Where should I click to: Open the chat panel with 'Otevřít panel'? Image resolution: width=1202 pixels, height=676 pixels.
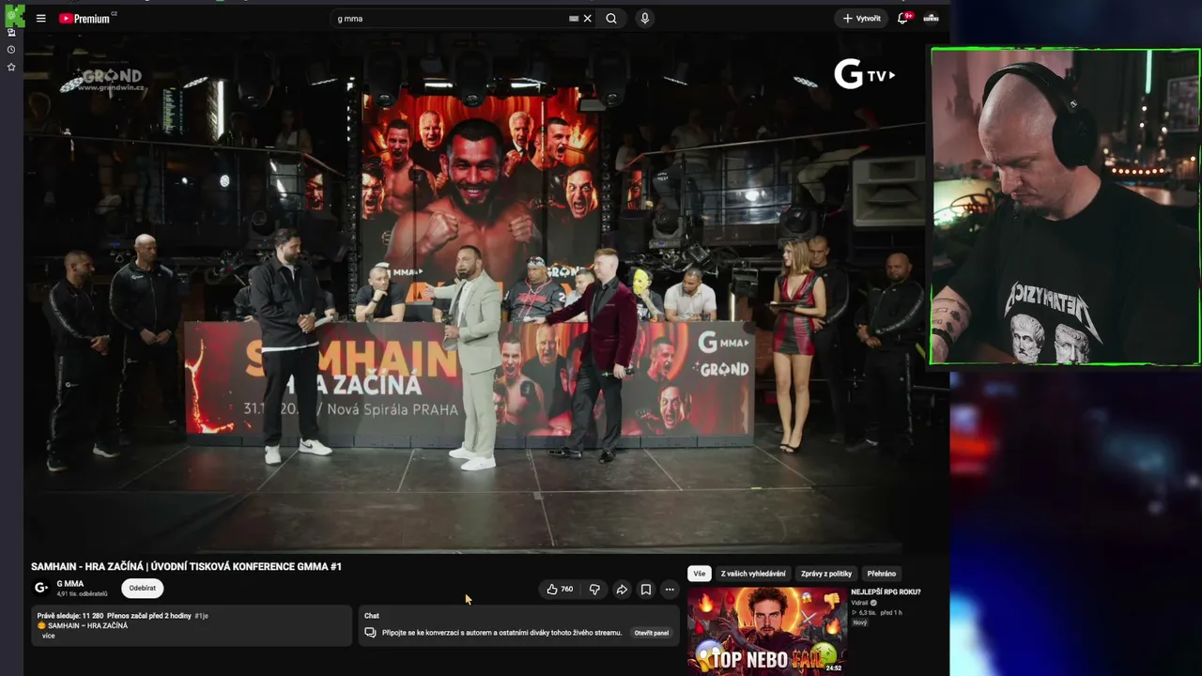[652, 633]
